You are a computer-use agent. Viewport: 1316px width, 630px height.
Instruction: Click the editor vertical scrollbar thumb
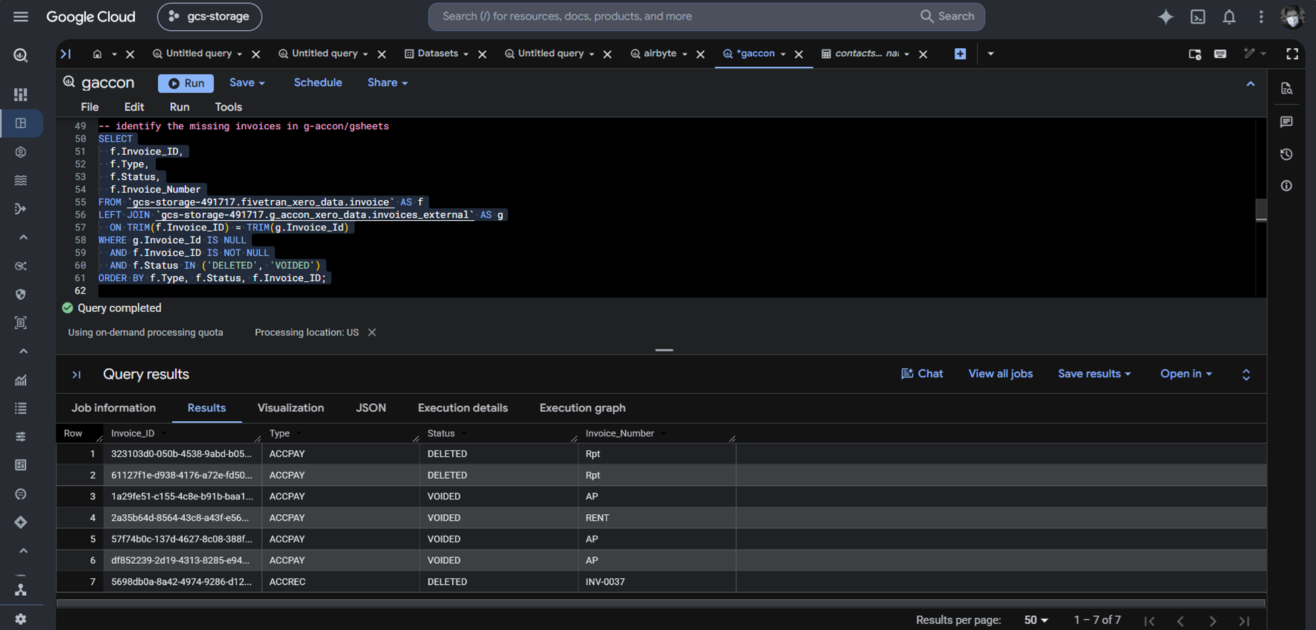tap(1261, 210)
